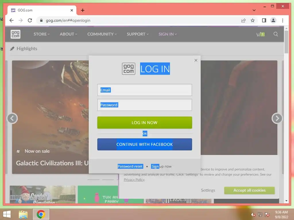Click the Chrome taskbar icon
Viewport: 294px width, 220px height.
pos(41,214)
